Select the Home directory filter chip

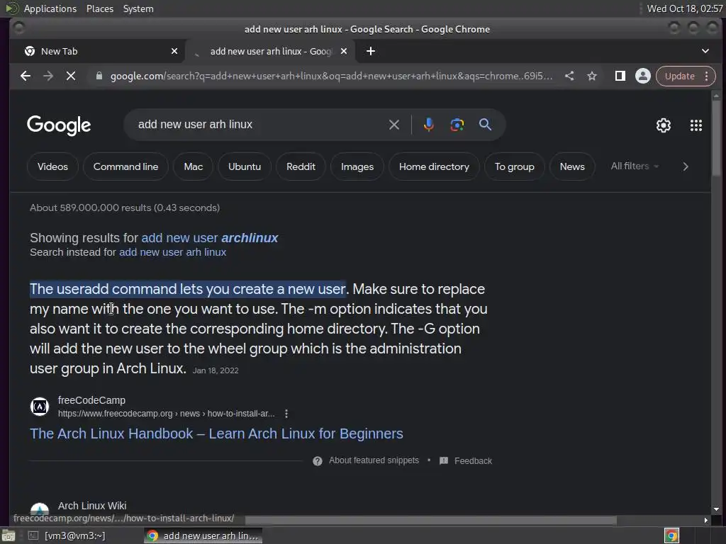434,166
